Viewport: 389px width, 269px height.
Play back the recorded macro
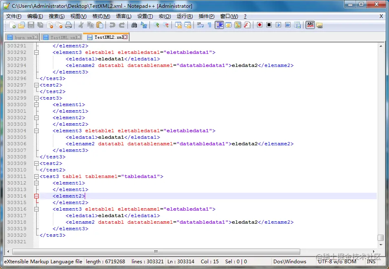pyautogui.click(x=278, y=25)
